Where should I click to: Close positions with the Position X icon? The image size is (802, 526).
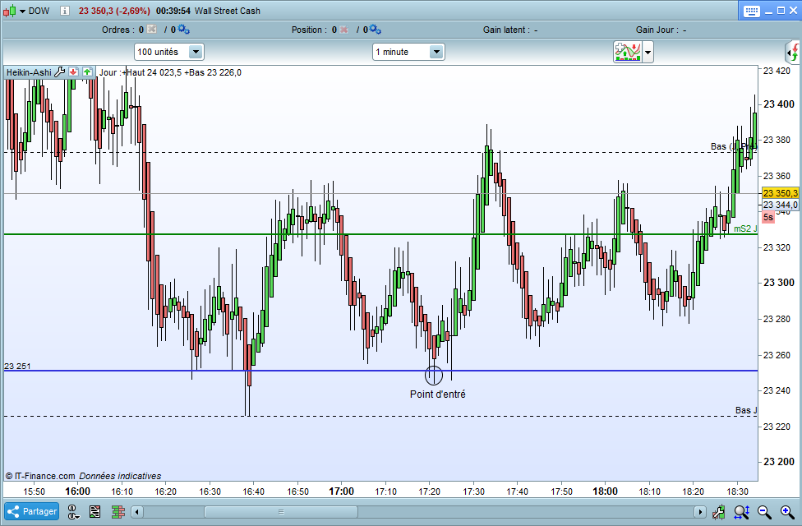click(x=343, y=29)
